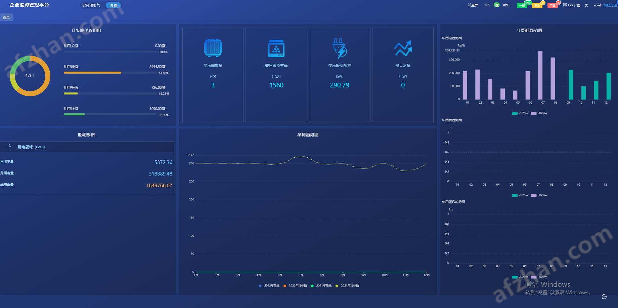Click the 年能耗趋势图 panel title
This screenshot has height=308, width=618.
[529, 31]
